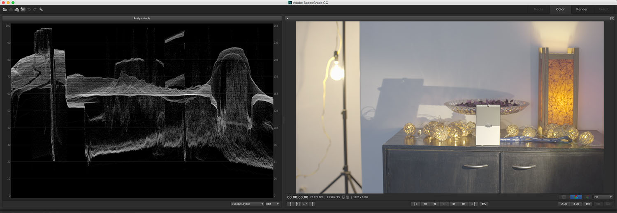This screenshot has width=617, height=213.
Task: Toggle the RGB color channel view
Action: point(576,197)
